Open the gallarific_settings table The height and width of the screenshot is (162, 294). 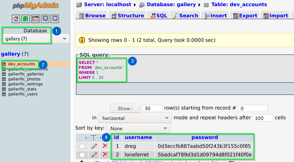click(25, 84)
